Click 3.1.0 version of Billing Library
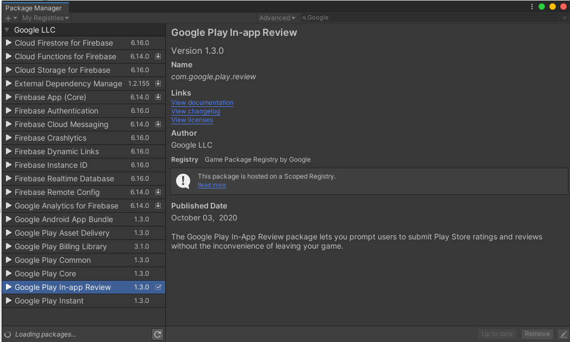This screenshot has height=342, width=570. (141, 246)
